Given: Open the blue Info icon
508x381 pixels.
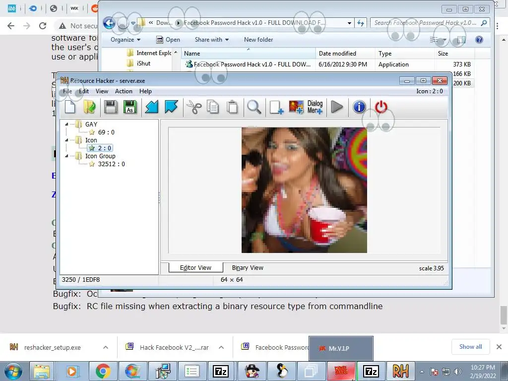Looking at the screenshot, I should click(359, 107).
